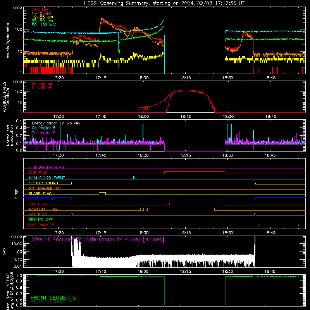Pick the cyan 50-100 keV legend entry
Screen dimensions: 310x310
tap(43, 24)
